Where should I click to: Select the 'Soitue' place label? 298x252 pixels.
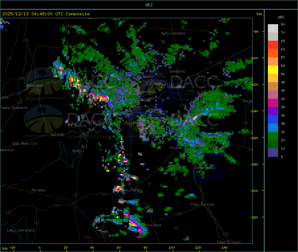[x=176, y=148]
